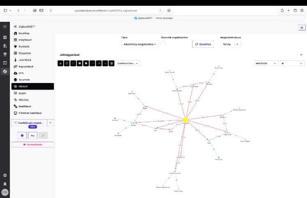Viewport: 307px width, 198px height.
Task: Click the yellow coordinator node
Action: pyautogui.click(x=186, y=120)
